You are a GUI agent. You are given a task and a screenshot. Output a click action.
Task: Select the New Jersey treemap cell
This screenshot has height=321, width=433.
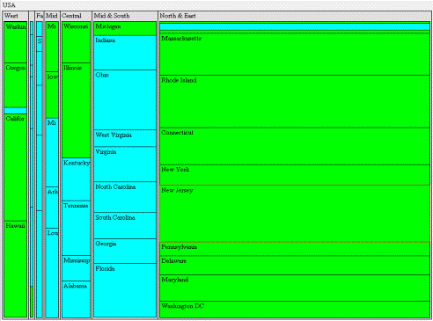pyautogui.click(x=295, y=214)
